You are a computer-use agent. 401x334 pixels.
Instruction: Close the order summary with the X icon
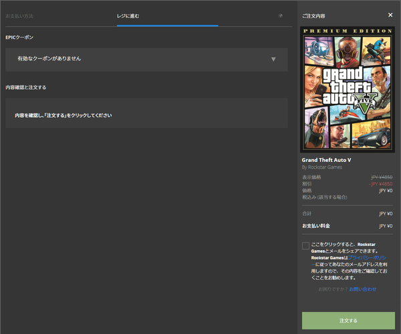pos(390,15)
